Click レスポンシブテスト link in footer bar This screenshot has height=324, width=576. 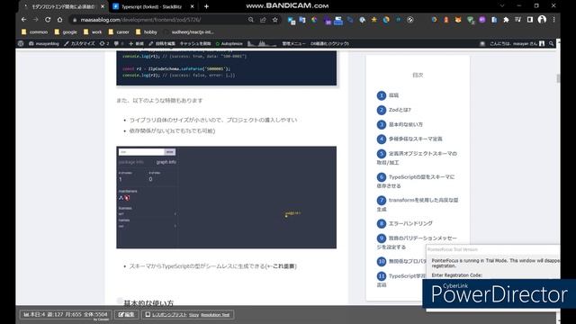point(169,315)
